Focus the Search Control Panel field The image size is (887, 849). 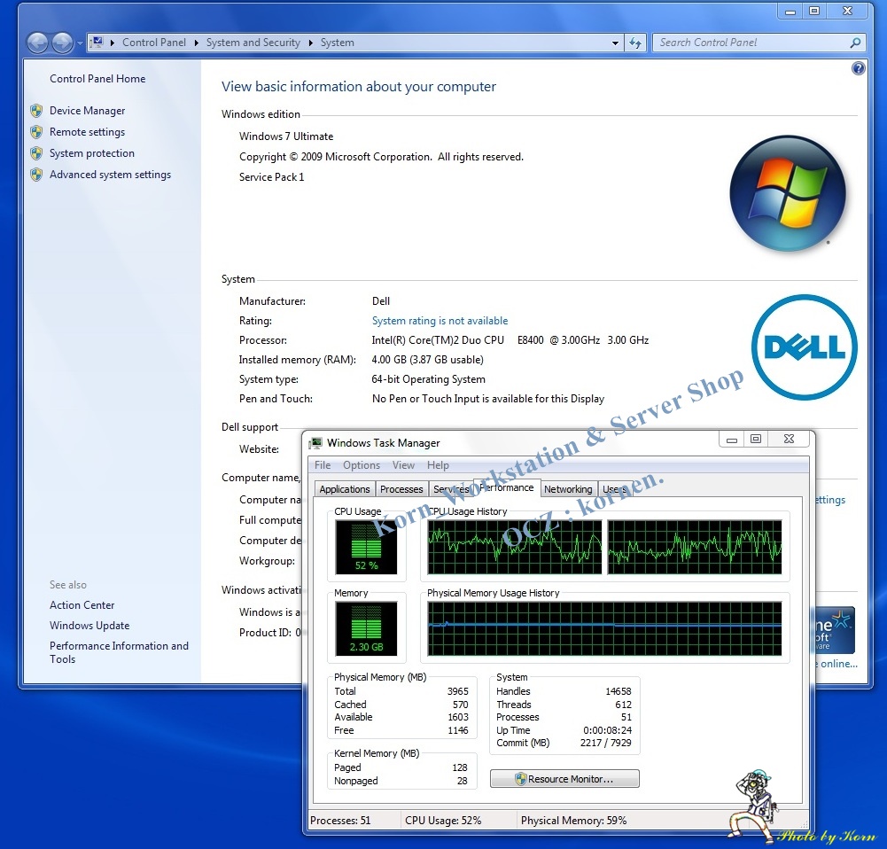pos(752,43)
